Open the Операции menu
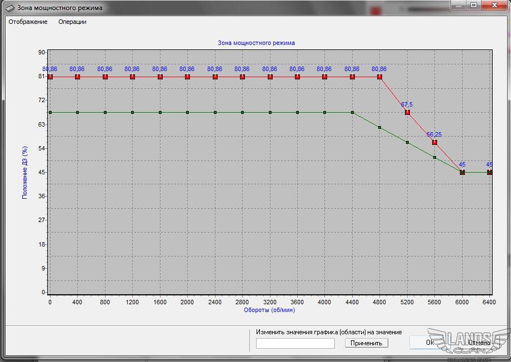 coord(72,22)
